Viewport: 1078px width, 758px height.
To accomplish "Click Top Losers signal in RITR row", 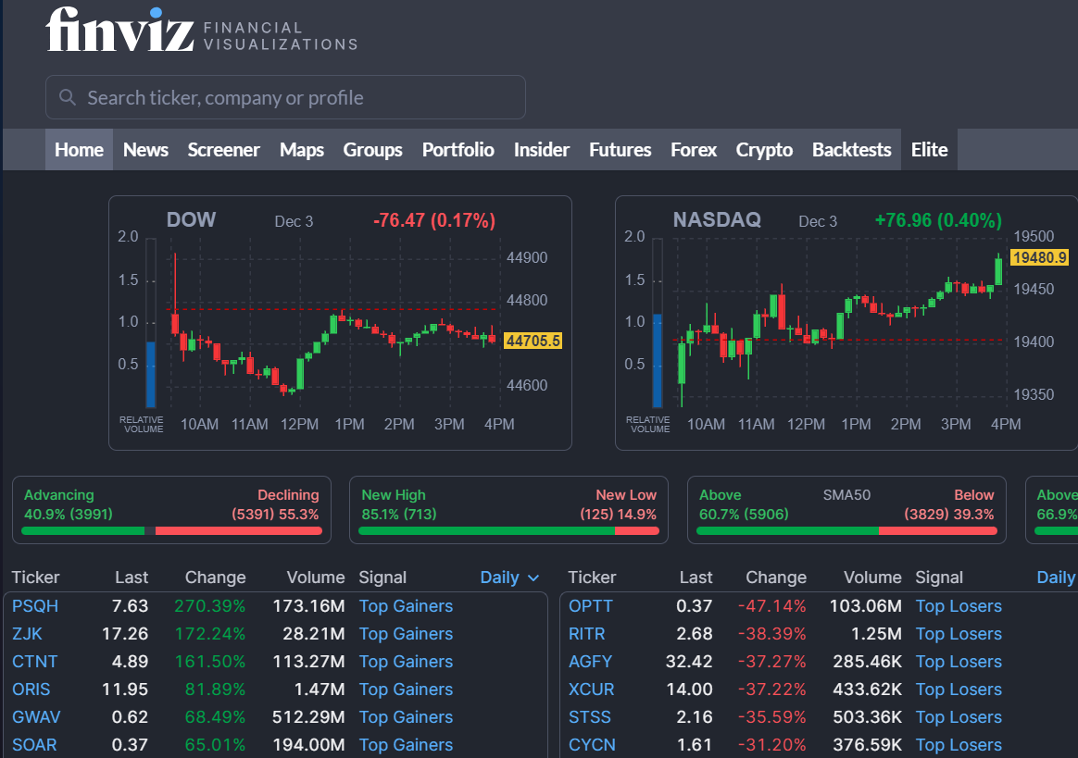I will click(x=959, y=634).
